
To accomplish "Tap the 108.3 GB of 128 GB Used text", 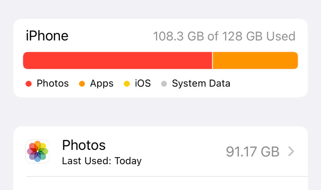I will [224, 36].
